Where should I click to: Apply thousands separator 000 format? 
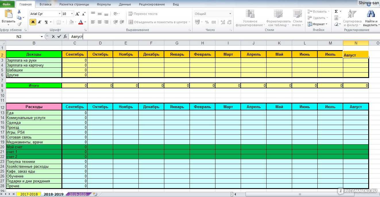[x=214, y=22]
